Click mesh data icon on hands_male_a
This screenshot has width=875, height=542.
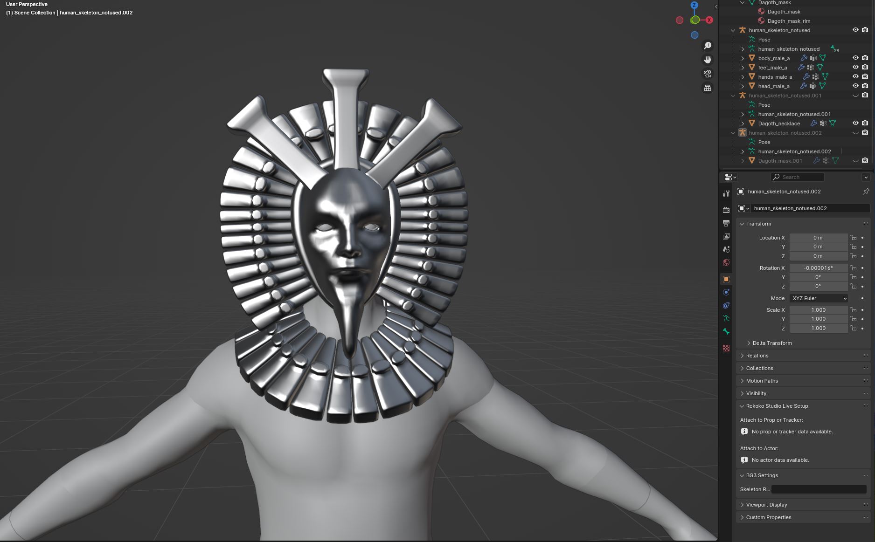[825, 77]
